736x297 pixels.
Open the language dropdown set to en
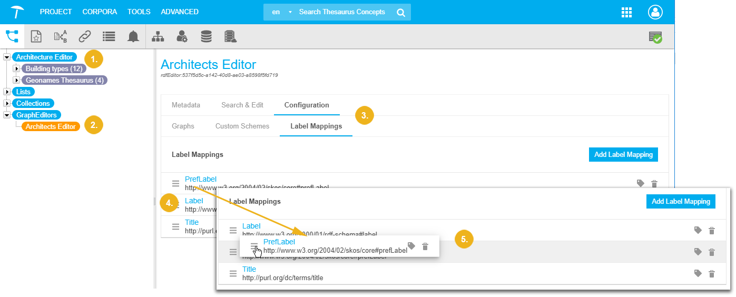[x=281, y=12]
